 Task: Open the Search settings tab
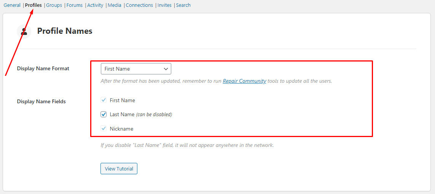[x=183, y=5]
